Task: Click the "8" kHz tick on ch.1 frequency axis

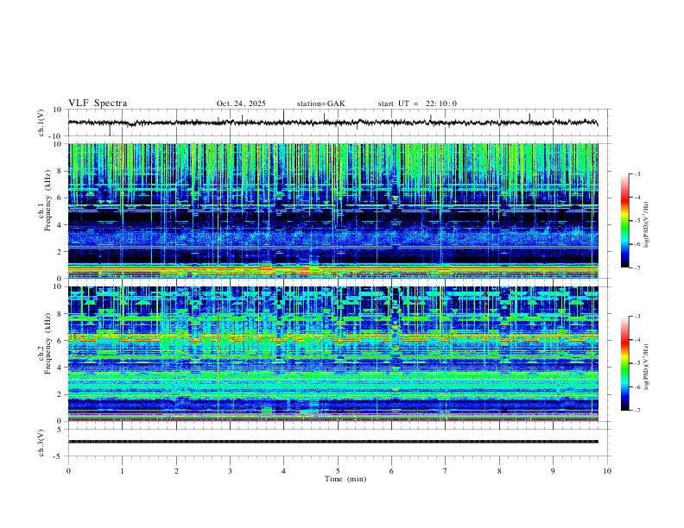Action: [60, 171]
